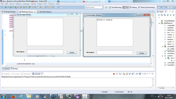
Task: Collapse the escultaServidor node in Outline tree
Action: [162, 47]
